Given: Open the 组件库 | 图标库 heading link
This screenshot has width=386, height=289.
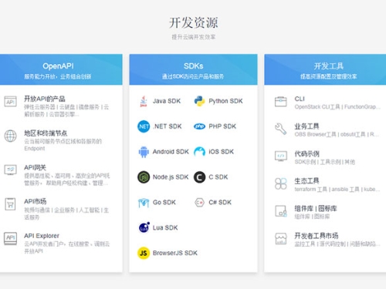Looking at the screenshot, I should pyautogui.click(x=316, y=208).
